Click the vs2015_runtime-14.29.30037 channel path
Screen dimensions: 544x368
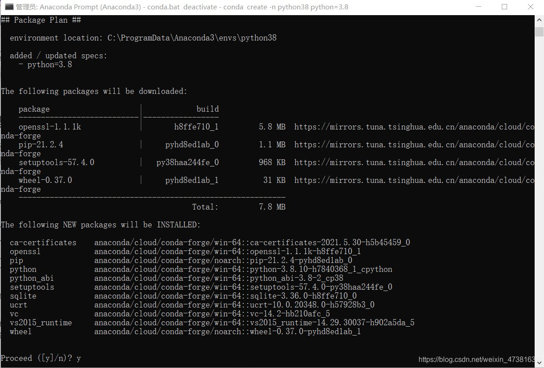pos(254,323)
